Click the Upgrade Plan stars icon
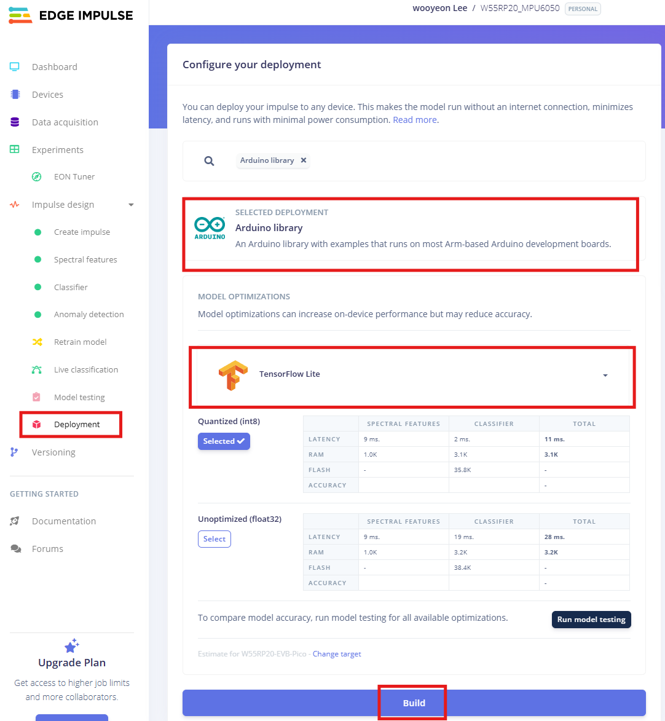 (72, 645)
